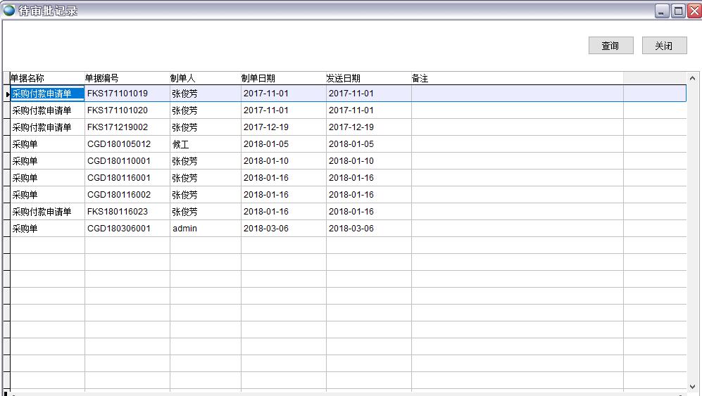
Task: Click the 备注 column header
Action: [420, 78]
